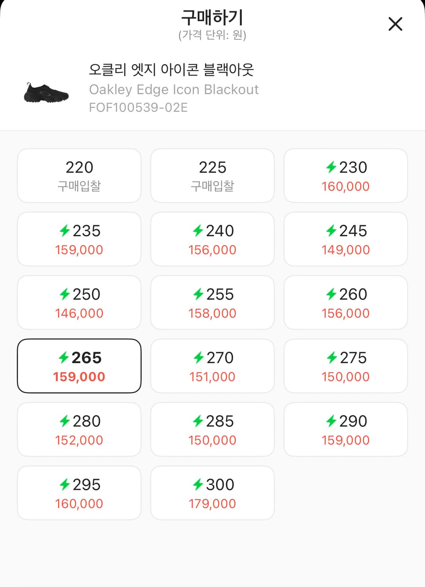Tap the lightning icon beside size 245
The width and height of the screenshot is (425, 587).
[331, 231]
